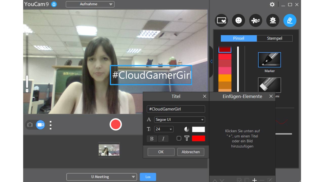Click Abbrechen to cancel title

point(191,152)
